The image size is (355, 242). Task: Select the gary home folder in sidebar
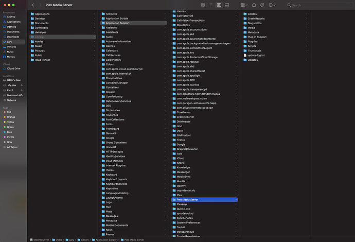(x=13, y=42)
